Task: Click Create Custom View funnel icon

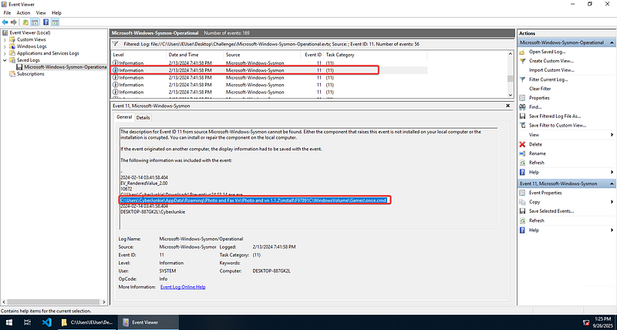Action: 522,61
